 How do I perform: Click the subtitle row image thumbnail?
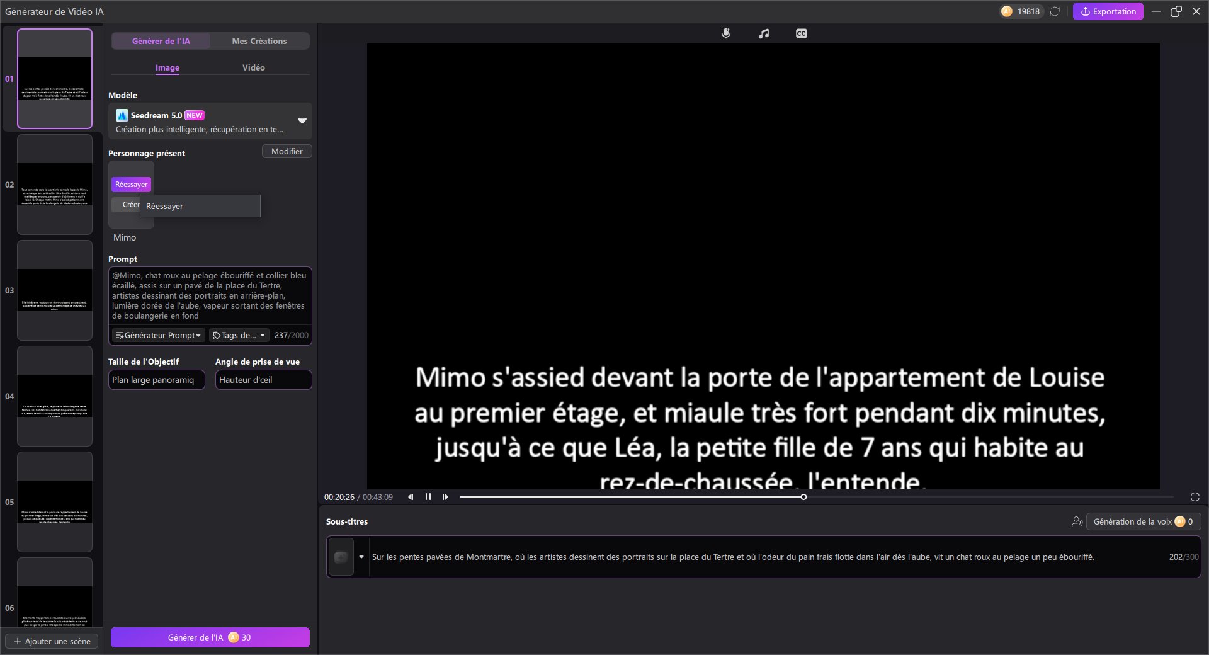point(341,557)
